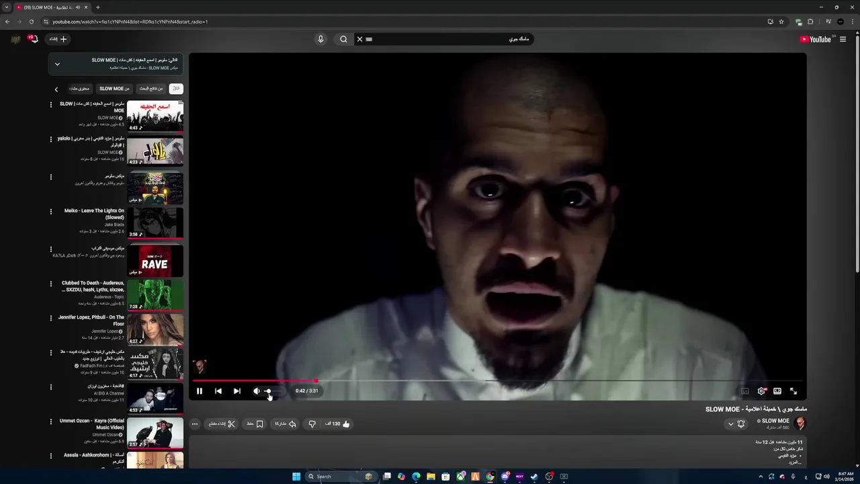860x484 pixels.
Task: Select the 'All' filter chip
Action: tap(175, 89)
